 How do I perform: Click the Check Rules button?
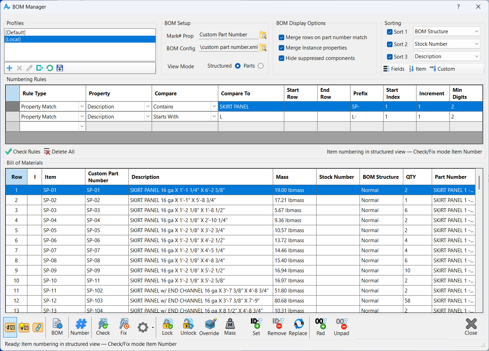tap(23, 152)
